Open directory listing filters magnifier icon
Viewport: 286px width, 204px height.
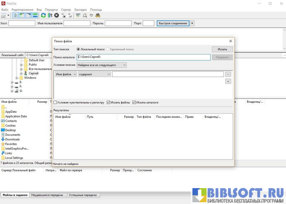[x=85, y=16]
